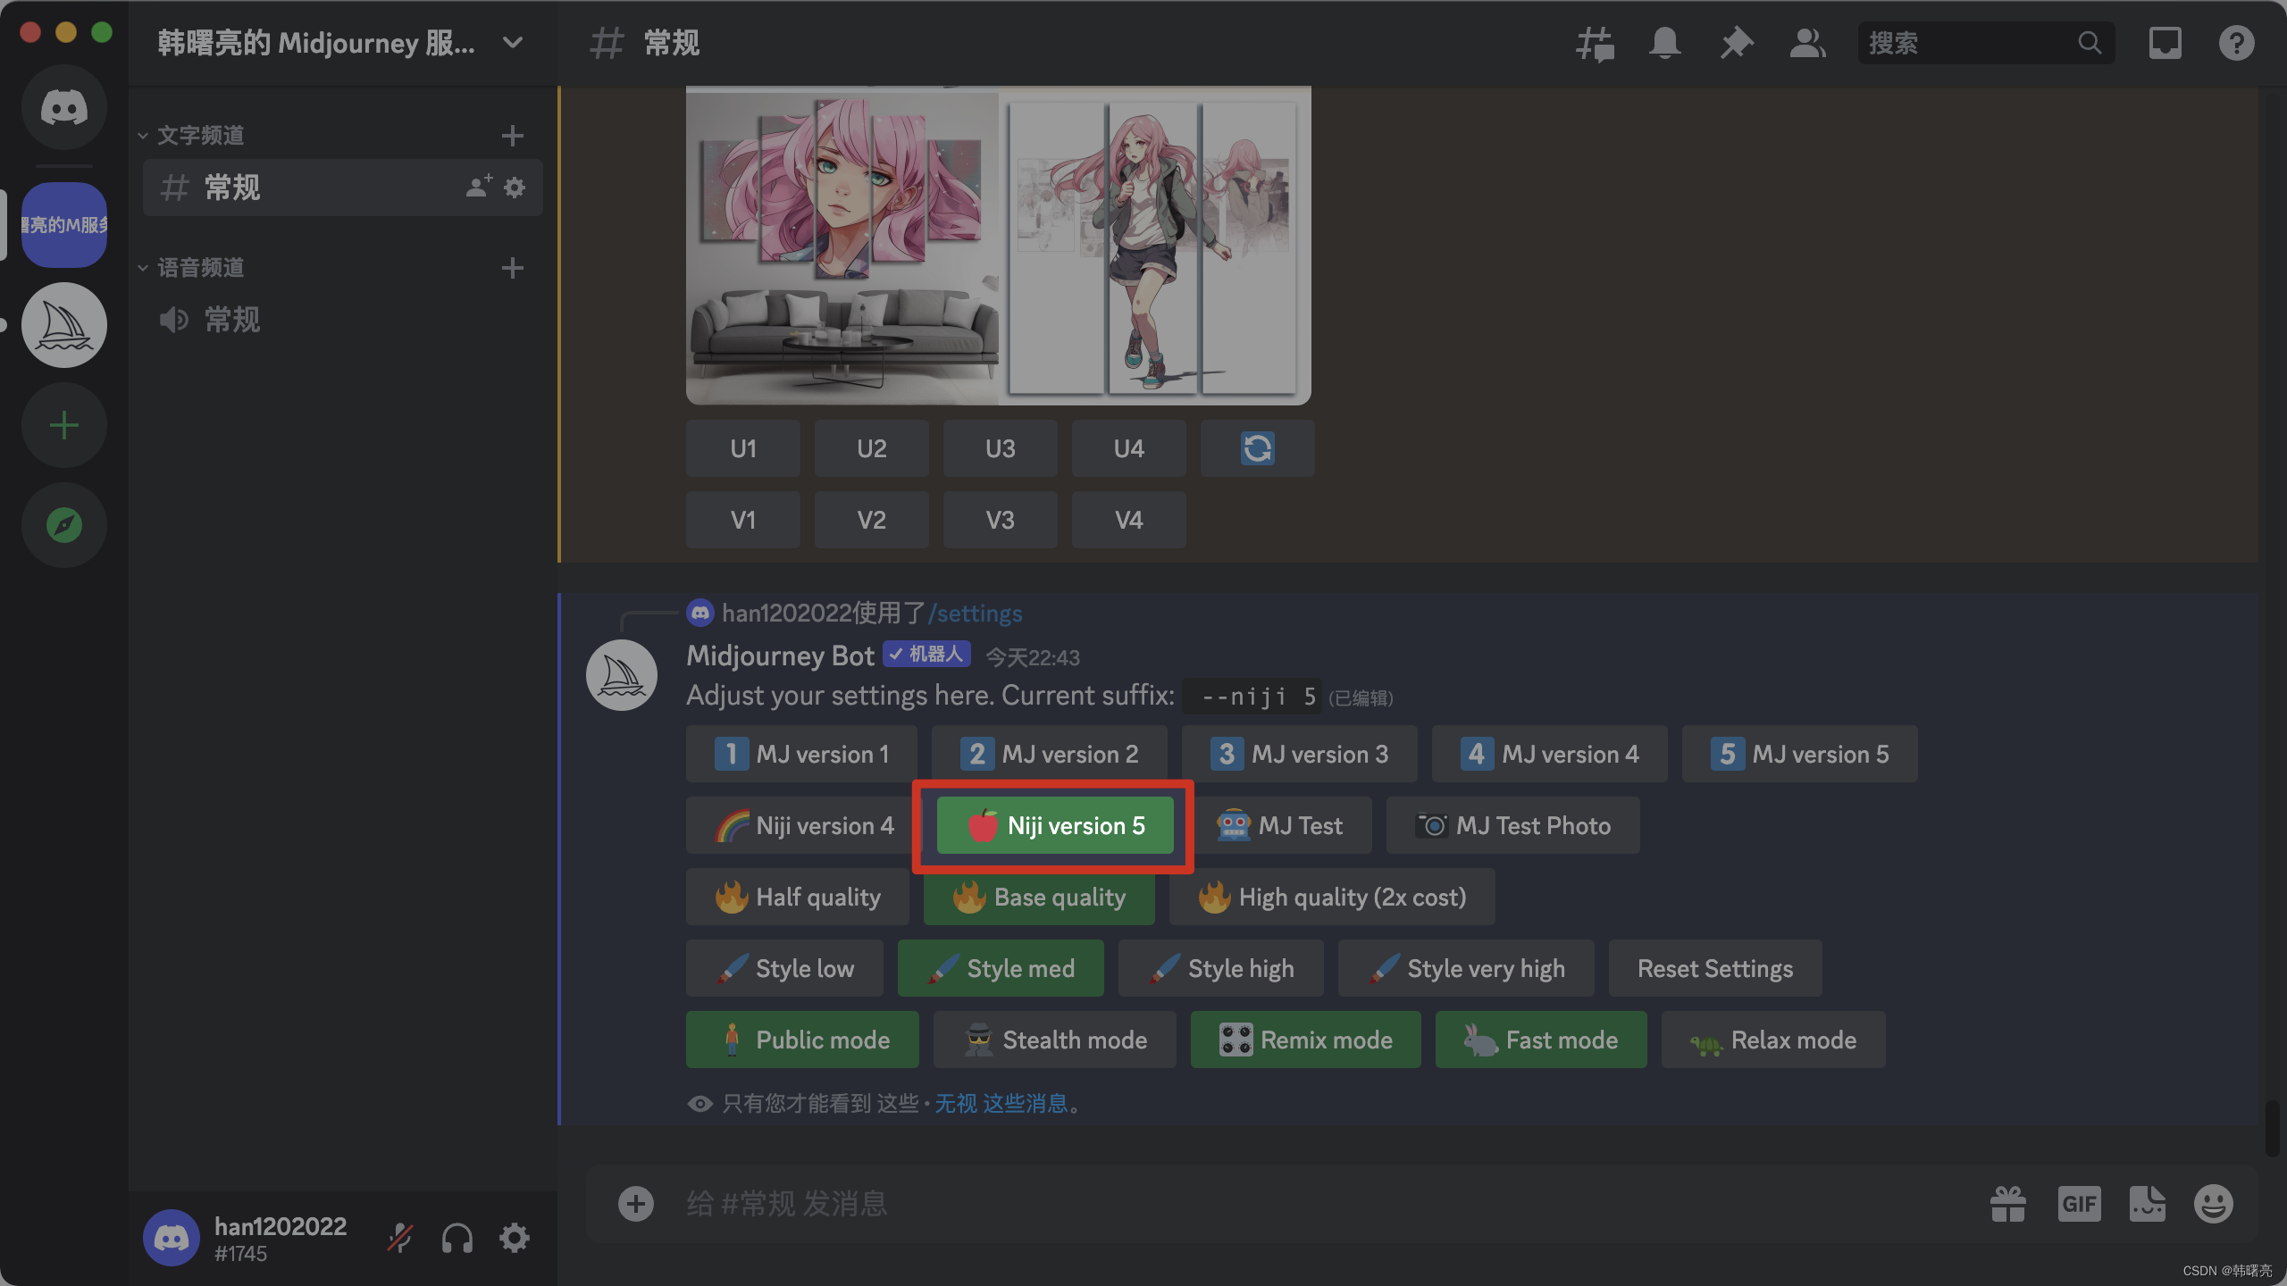This screenshot has height=1286, width=2287.
Task: Open the Threads icon in header
Action: pyautogui.click(x=1595, y=43)
